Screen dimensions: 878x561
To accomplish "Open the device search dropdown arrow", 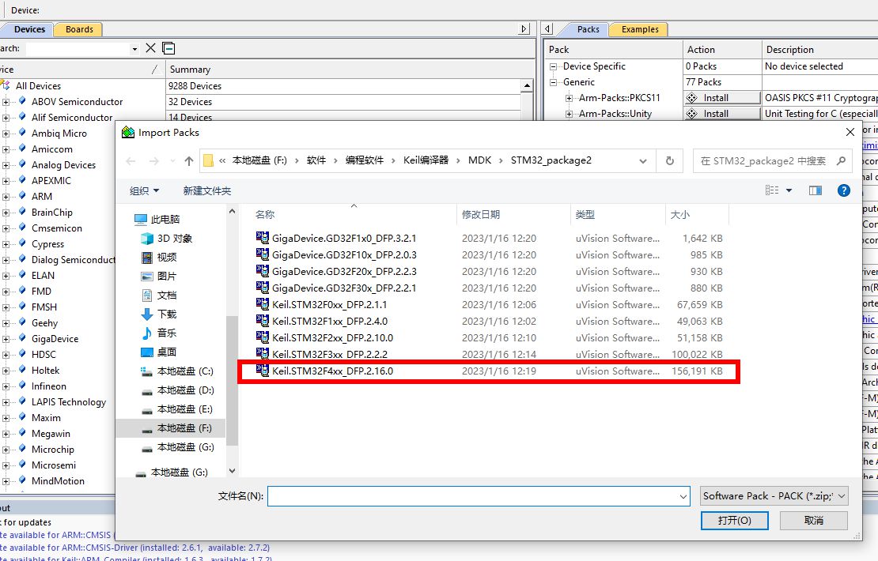I will (134, 49).
